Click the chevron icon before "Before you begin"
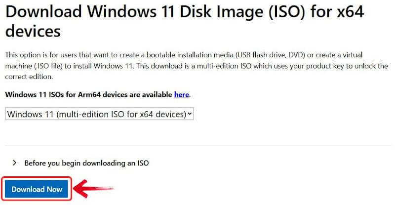 (15, 163)
